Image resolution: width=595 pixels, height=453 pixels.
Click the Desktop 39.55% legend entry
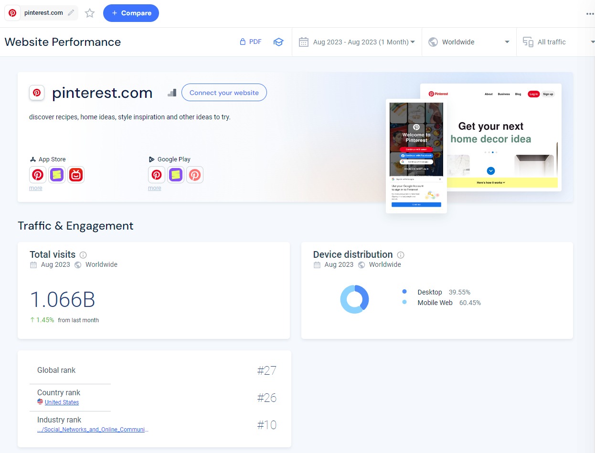pyautogui.click(x=436, y=292)
